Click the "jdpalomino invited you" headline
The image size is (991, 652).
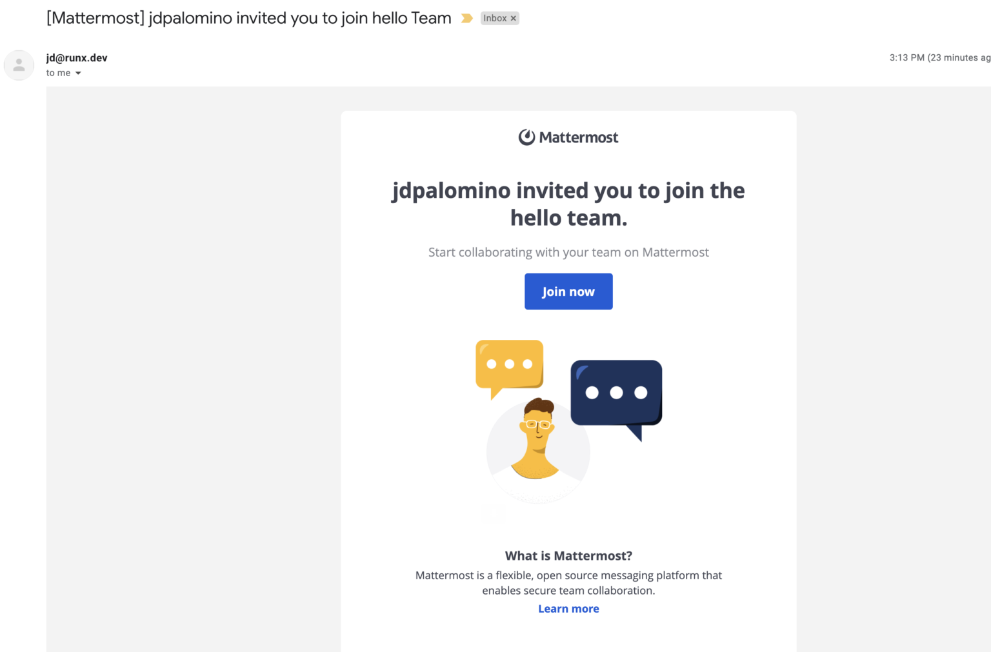(x=568, y=204)
